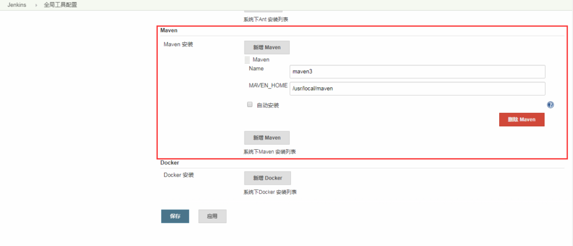Open the blue help icon for Maven installation
The height and width of the screenshot is (246, 573).
[x=550, y=105]
